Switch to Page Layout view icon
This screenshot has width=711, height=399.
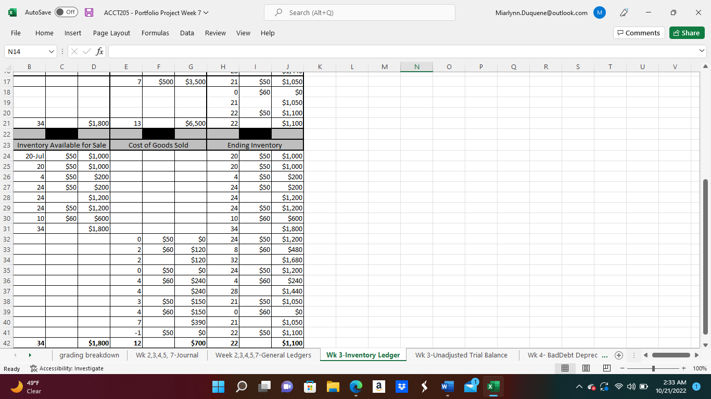click(x=585, y=368)
